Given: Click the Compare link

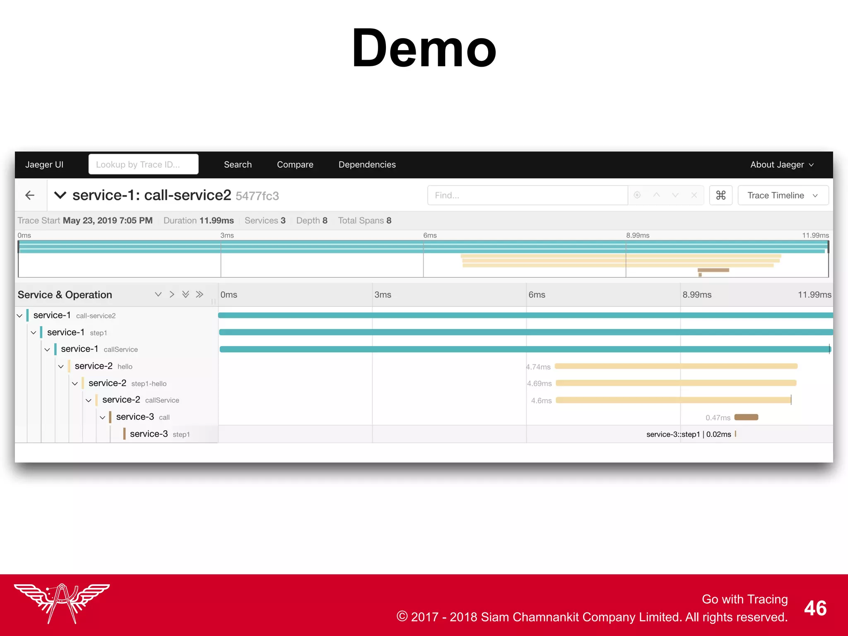Looking at the screenshot, I should [295, 164].
